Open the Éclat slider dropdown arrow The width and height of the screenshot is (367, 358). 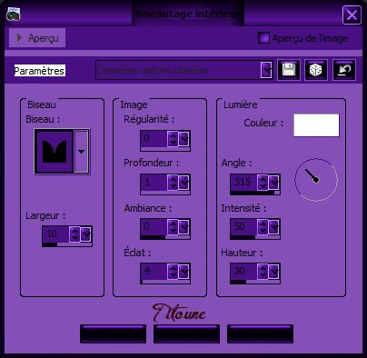tap(183, 271)
